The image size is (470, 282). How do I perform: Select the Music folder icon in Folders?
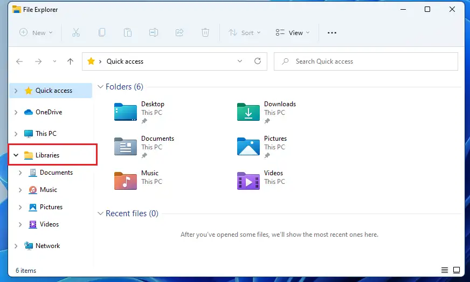pos(125,181)
